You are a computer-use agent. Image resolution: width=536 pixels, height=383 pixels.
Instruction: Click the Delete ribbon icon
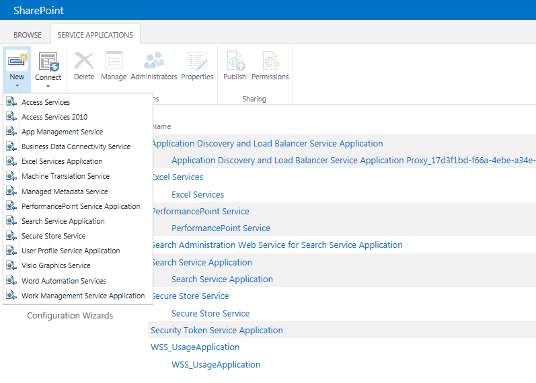84,61
